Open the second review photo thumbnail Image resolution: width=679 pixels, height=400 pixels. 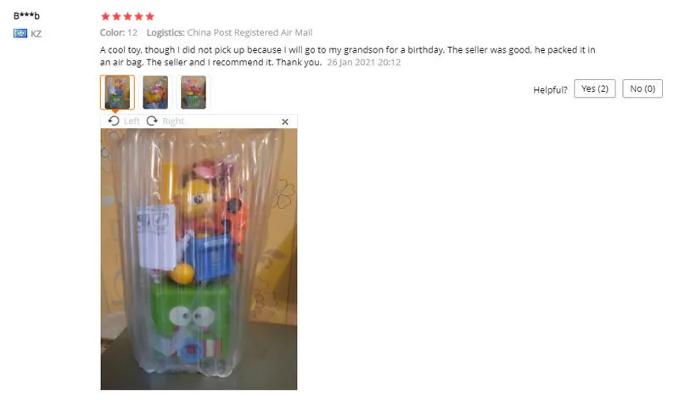coord(155,93)
